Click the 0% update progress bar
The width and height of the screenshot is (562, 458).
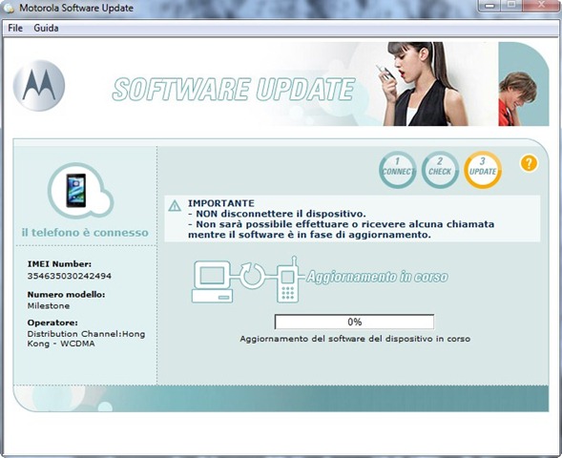pyautogui.click(x=354, y=322)
